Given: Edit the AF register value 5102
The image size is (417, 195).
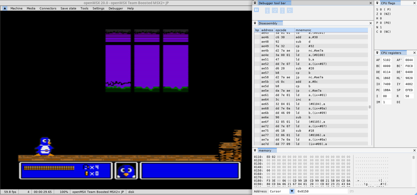Looking at the screenshot, I should tap(387, 60).
